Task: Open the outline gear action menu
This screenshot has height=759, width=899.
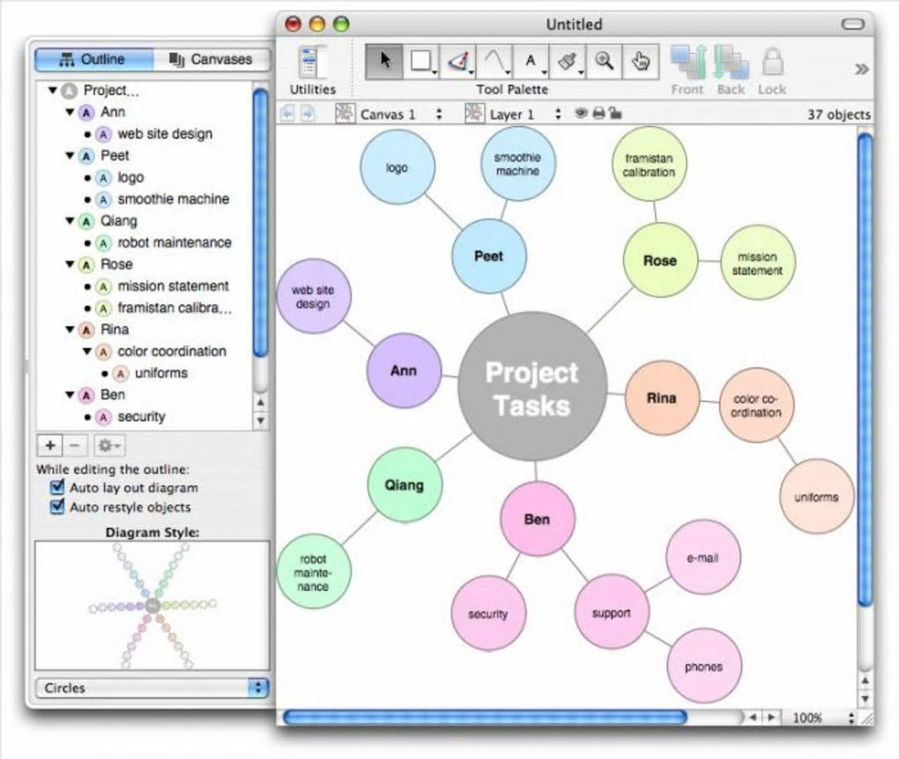Action: 109,445
